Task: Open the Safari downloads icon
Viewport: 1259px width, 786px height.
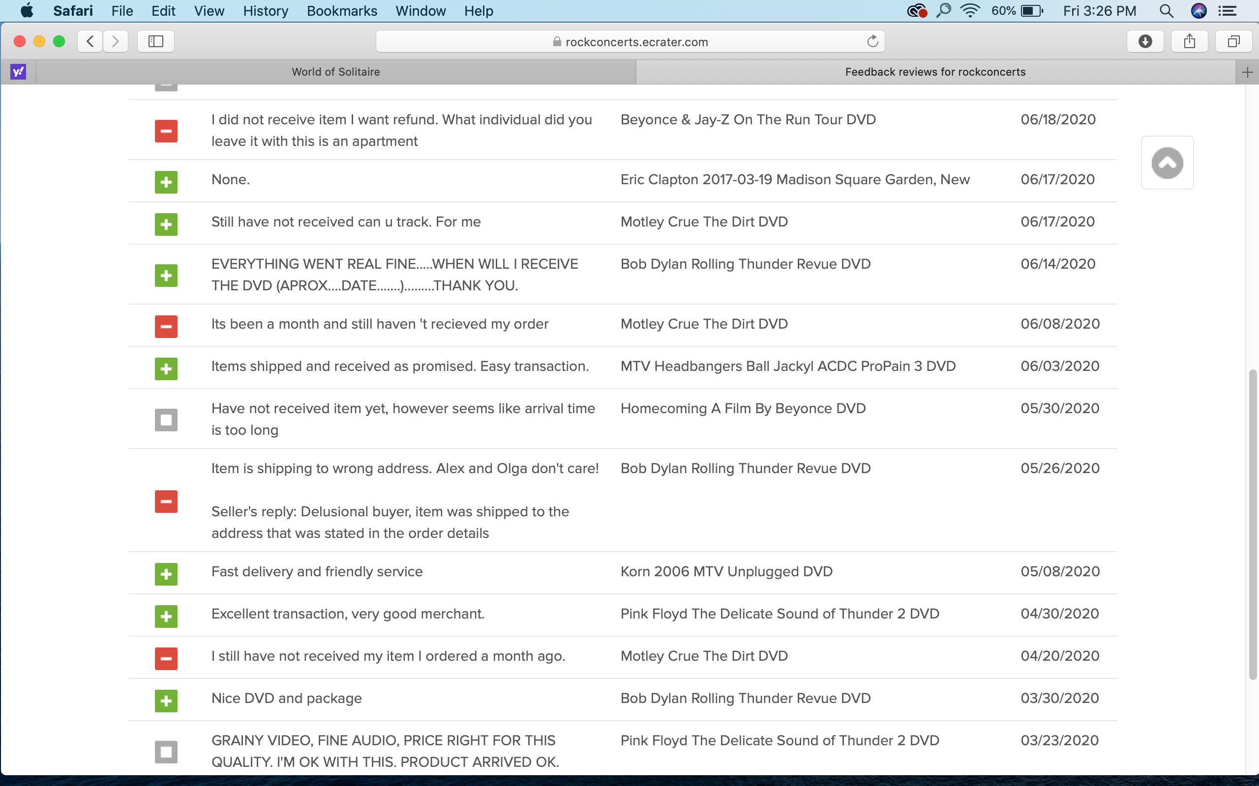Action: [1144, 42]
